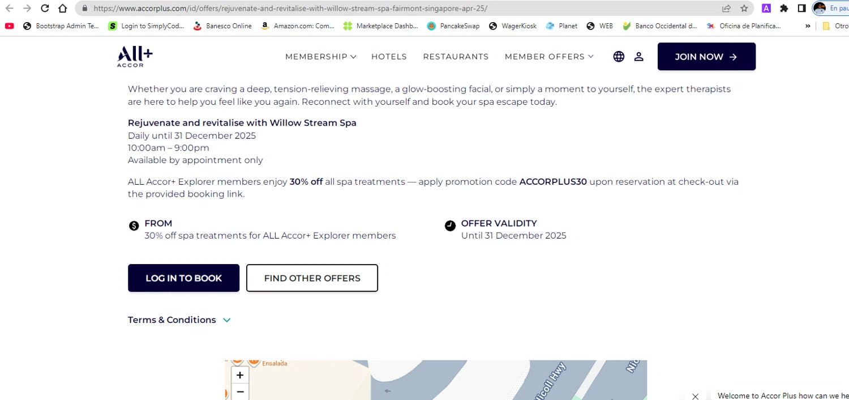This screenshot has height=400, width=849.
Task: Open the HOTELS menu item
Action: [x=389, y=57]
